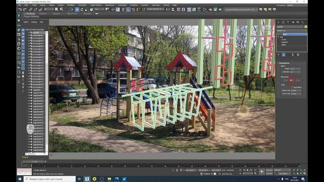Click Configure Modifier Sets icon
This screenshot has height=182, width=324.
(x=298, y=55)
